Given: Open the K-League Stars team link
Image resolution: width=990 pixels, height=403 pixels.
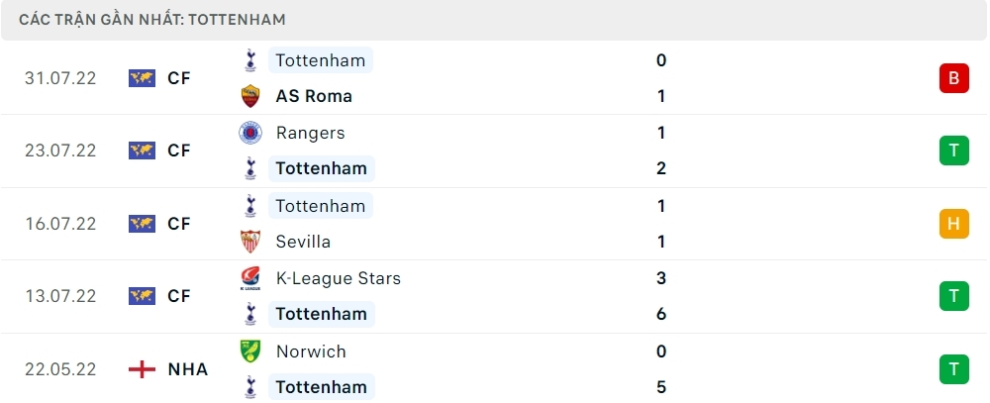Looking at the screenshot, I should click(339, 278).
